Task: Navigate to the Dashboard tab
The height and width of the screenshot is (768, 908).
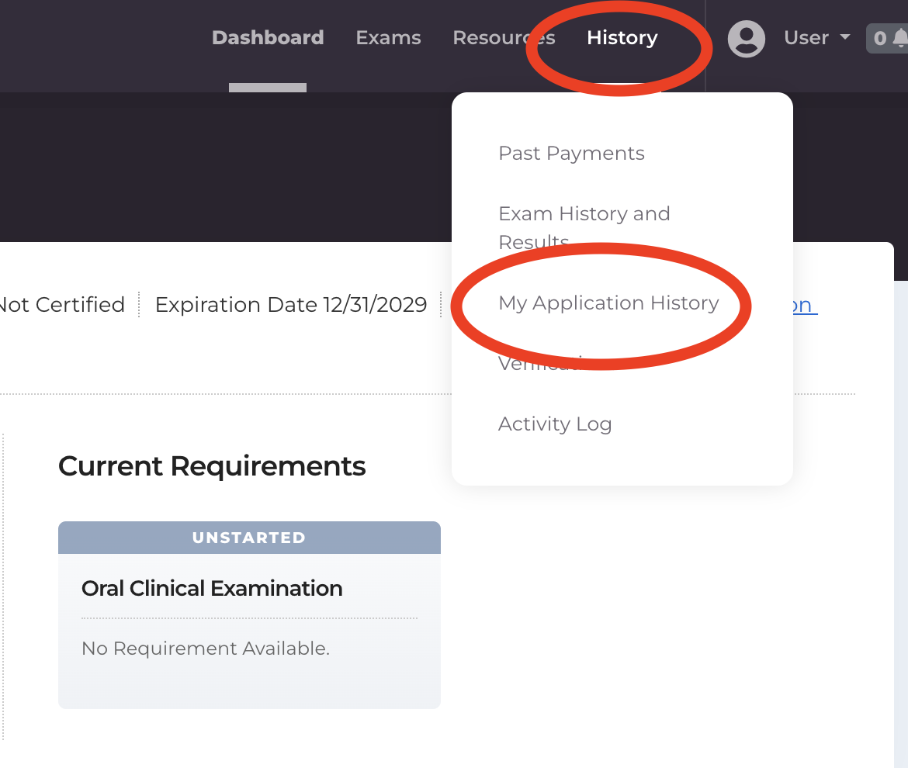Action: [268, 36]
